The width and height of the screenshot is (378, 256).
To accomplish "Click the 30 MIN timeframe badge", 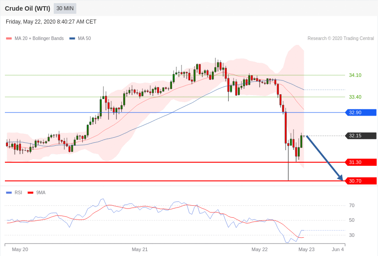I will point(65,8).
